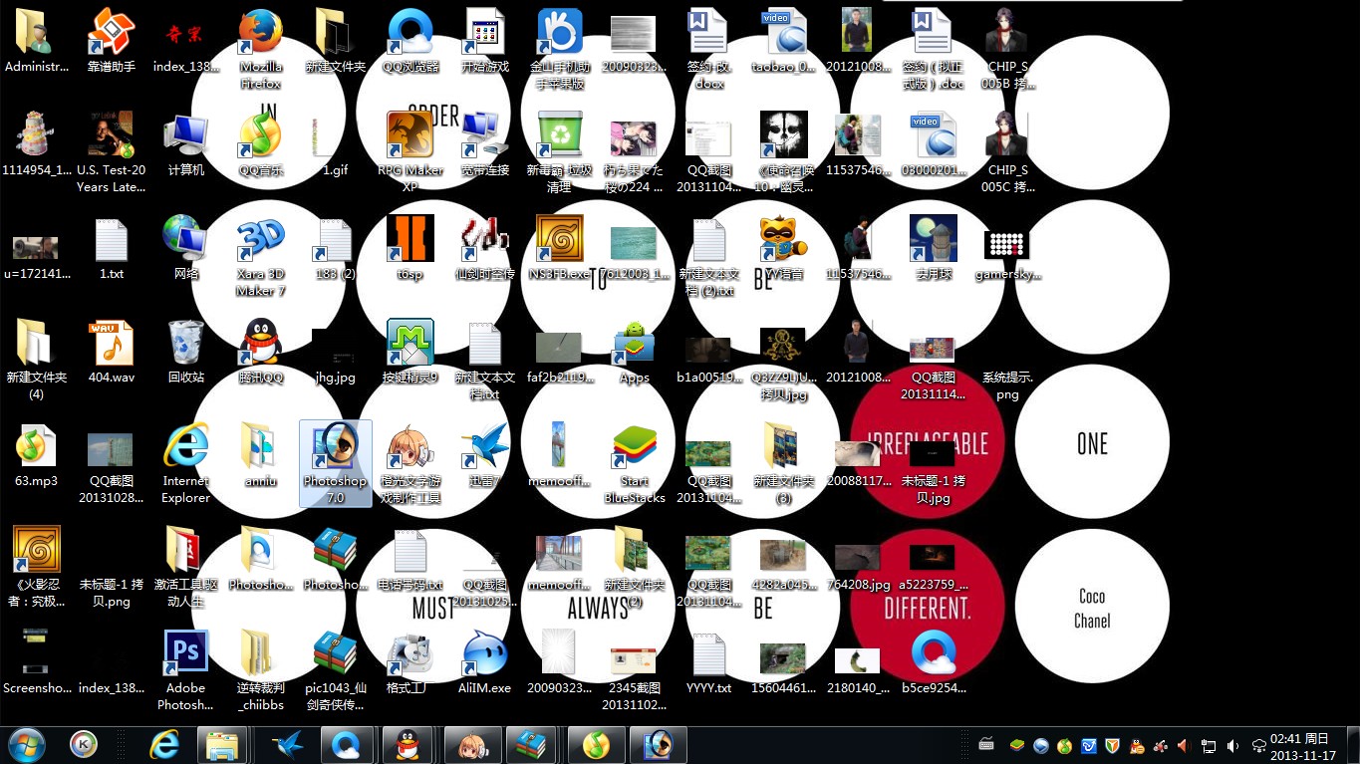Open the Mozilla Firefox desktop shortcut
The width and height of the screenshot is (1360, 764).
point(260,49)
